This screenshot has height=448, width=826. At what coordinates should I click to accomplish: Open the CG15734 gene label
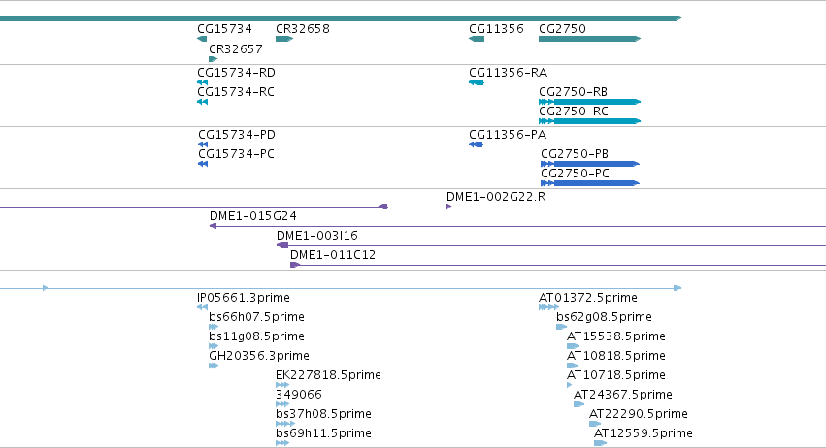225,29
